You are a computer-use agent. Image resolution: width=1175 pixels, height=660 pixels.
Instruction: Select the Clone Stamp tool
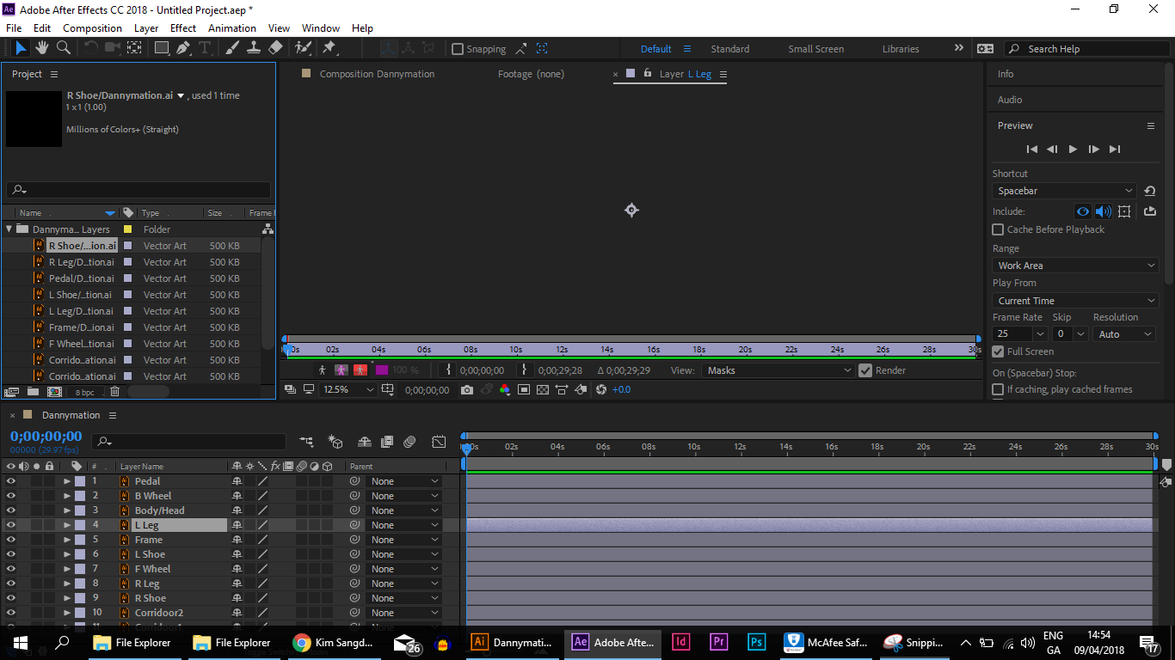254,48
